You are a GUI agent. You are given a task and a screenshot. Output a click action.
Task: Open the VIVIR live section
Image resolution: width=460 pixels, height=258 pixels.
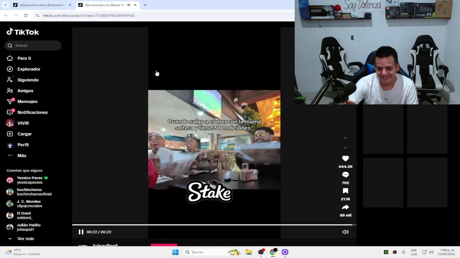[23, 123]
